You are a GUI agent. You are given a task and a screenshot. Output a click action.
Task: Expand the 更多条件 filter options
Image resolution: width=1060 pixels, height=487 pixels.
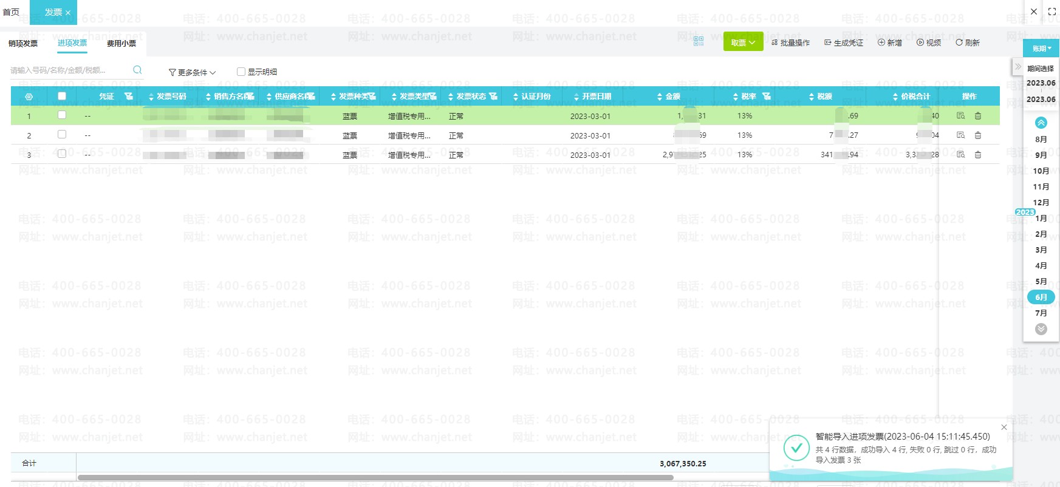coord(192,72)
